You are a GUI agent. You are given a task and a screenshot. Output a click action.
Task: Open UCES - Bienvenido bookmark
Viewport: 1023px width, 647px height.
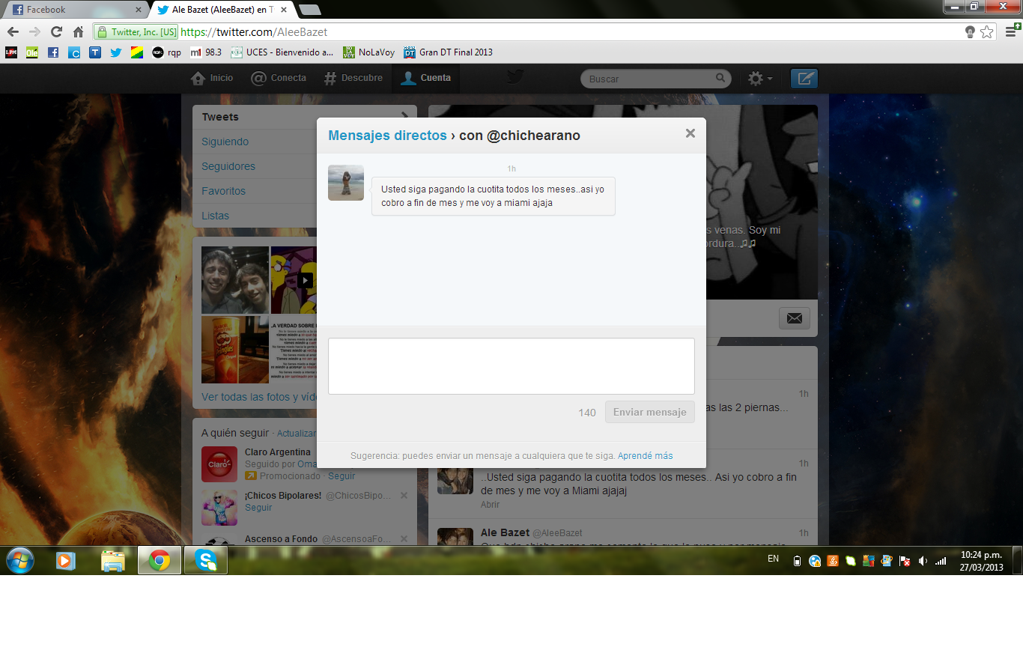coord(282,52)
